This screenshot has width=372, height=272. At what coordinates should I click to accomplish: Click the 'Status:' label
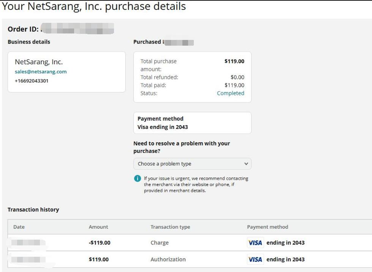[149, 93]
